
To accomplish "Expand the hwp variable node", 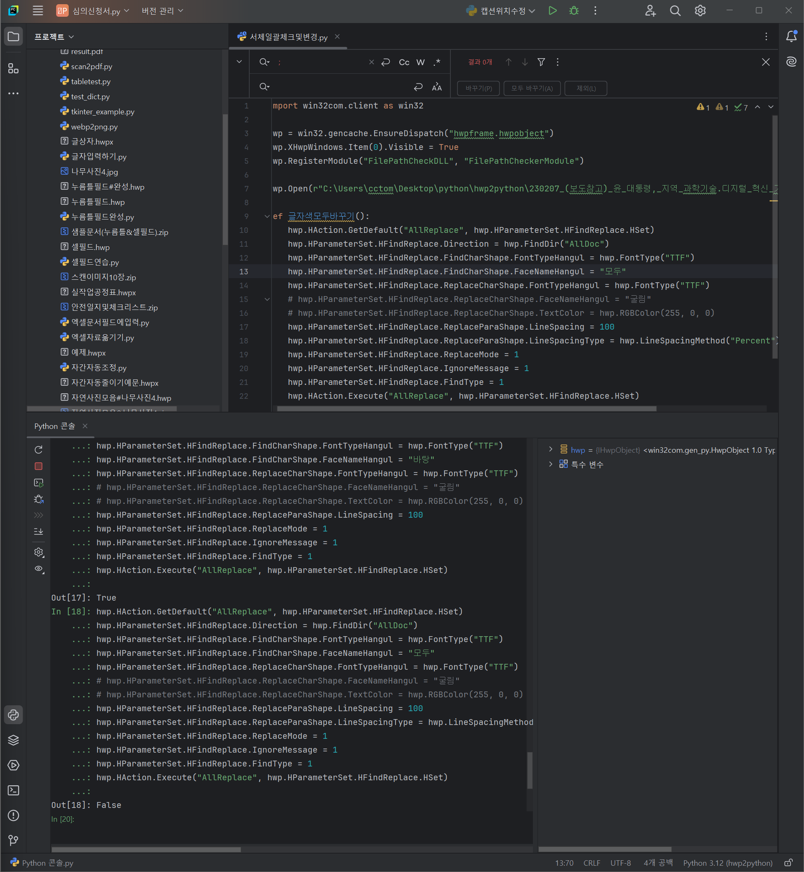I will tap(551, 449).
